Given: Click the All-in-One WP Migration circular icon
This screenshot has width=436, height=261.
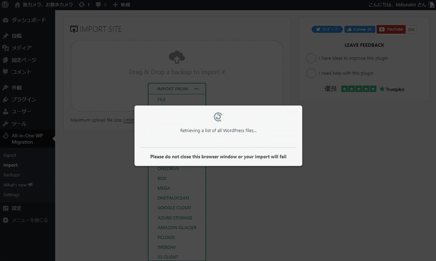Looking at the screenshot, I should (5, 136).
